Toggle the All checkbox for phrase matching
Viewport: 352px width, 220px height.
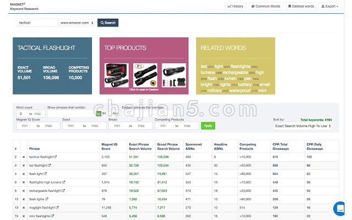click(x=97, y=113)
